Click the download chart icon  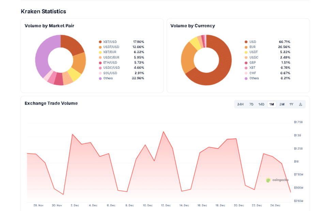click(x=300, y=104)
